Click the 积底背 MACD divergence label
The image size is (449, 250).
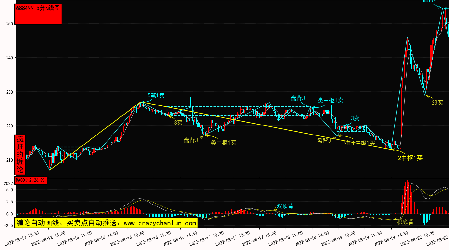[x=405, y=222]
